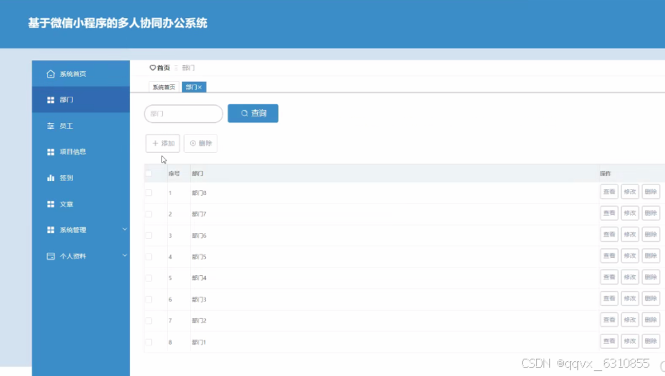This screenshot has width=665, height=376.
Task: Delete 部门4 with its row 删除 button
Action: [x=651, y=277]
